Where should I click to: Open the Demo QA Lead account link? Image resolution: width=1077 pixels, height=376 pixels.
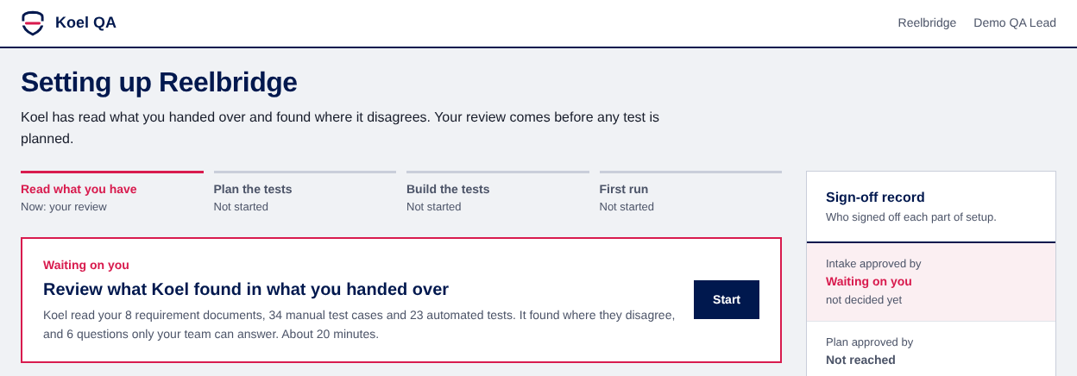click(x=1015, y=23)
